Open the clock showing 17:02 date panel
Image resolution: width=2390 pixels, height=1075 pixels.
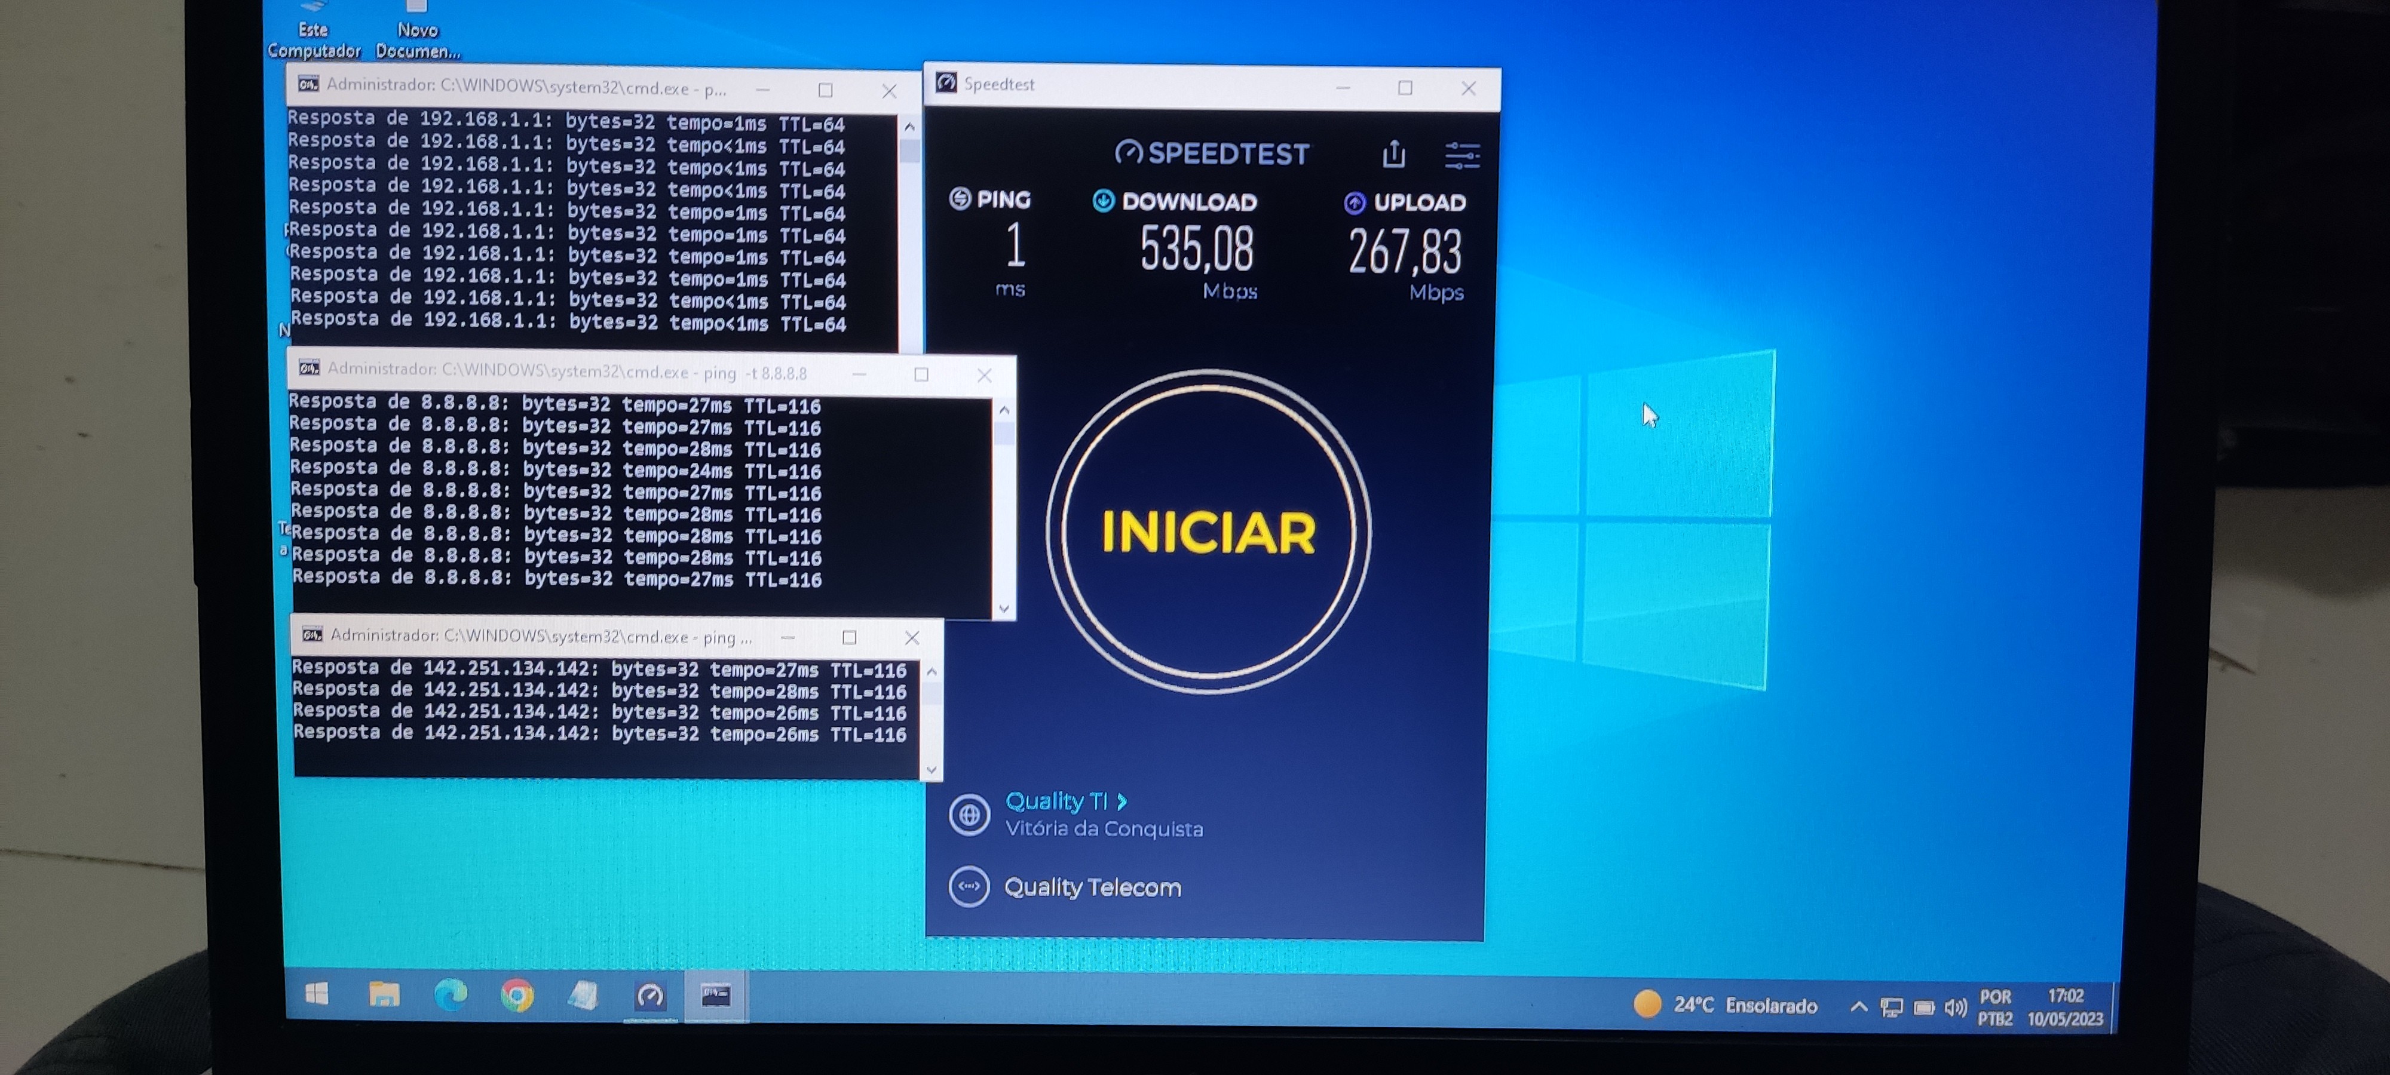(2064, 1008)
